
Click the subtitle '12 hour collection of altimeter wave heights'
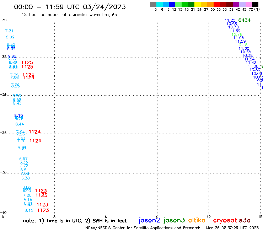click(x=69, y=15)
